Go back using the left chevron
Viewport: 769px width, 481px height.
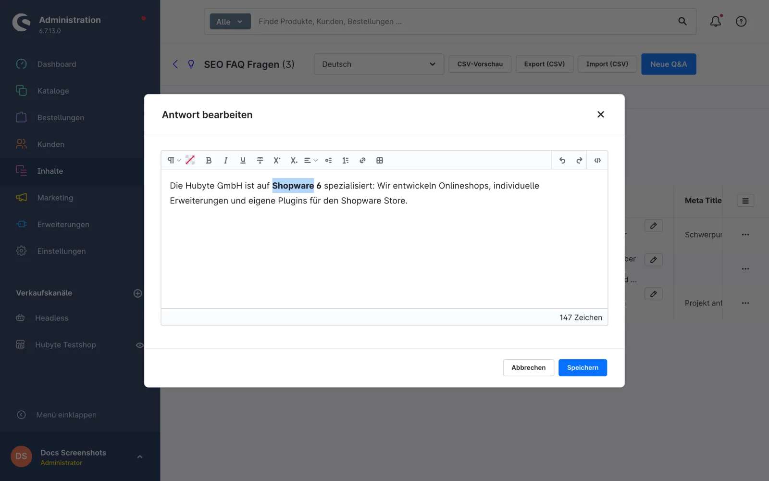pos(175,64)
